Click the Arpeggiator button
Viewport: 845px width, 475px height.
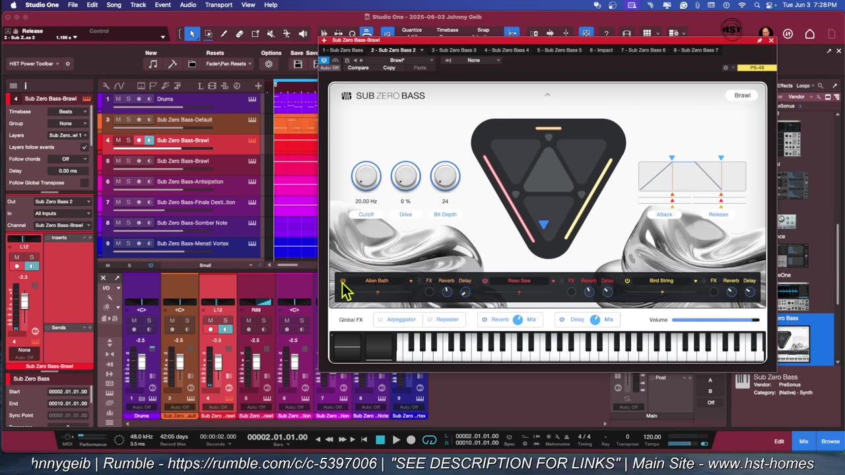point(397,319)
